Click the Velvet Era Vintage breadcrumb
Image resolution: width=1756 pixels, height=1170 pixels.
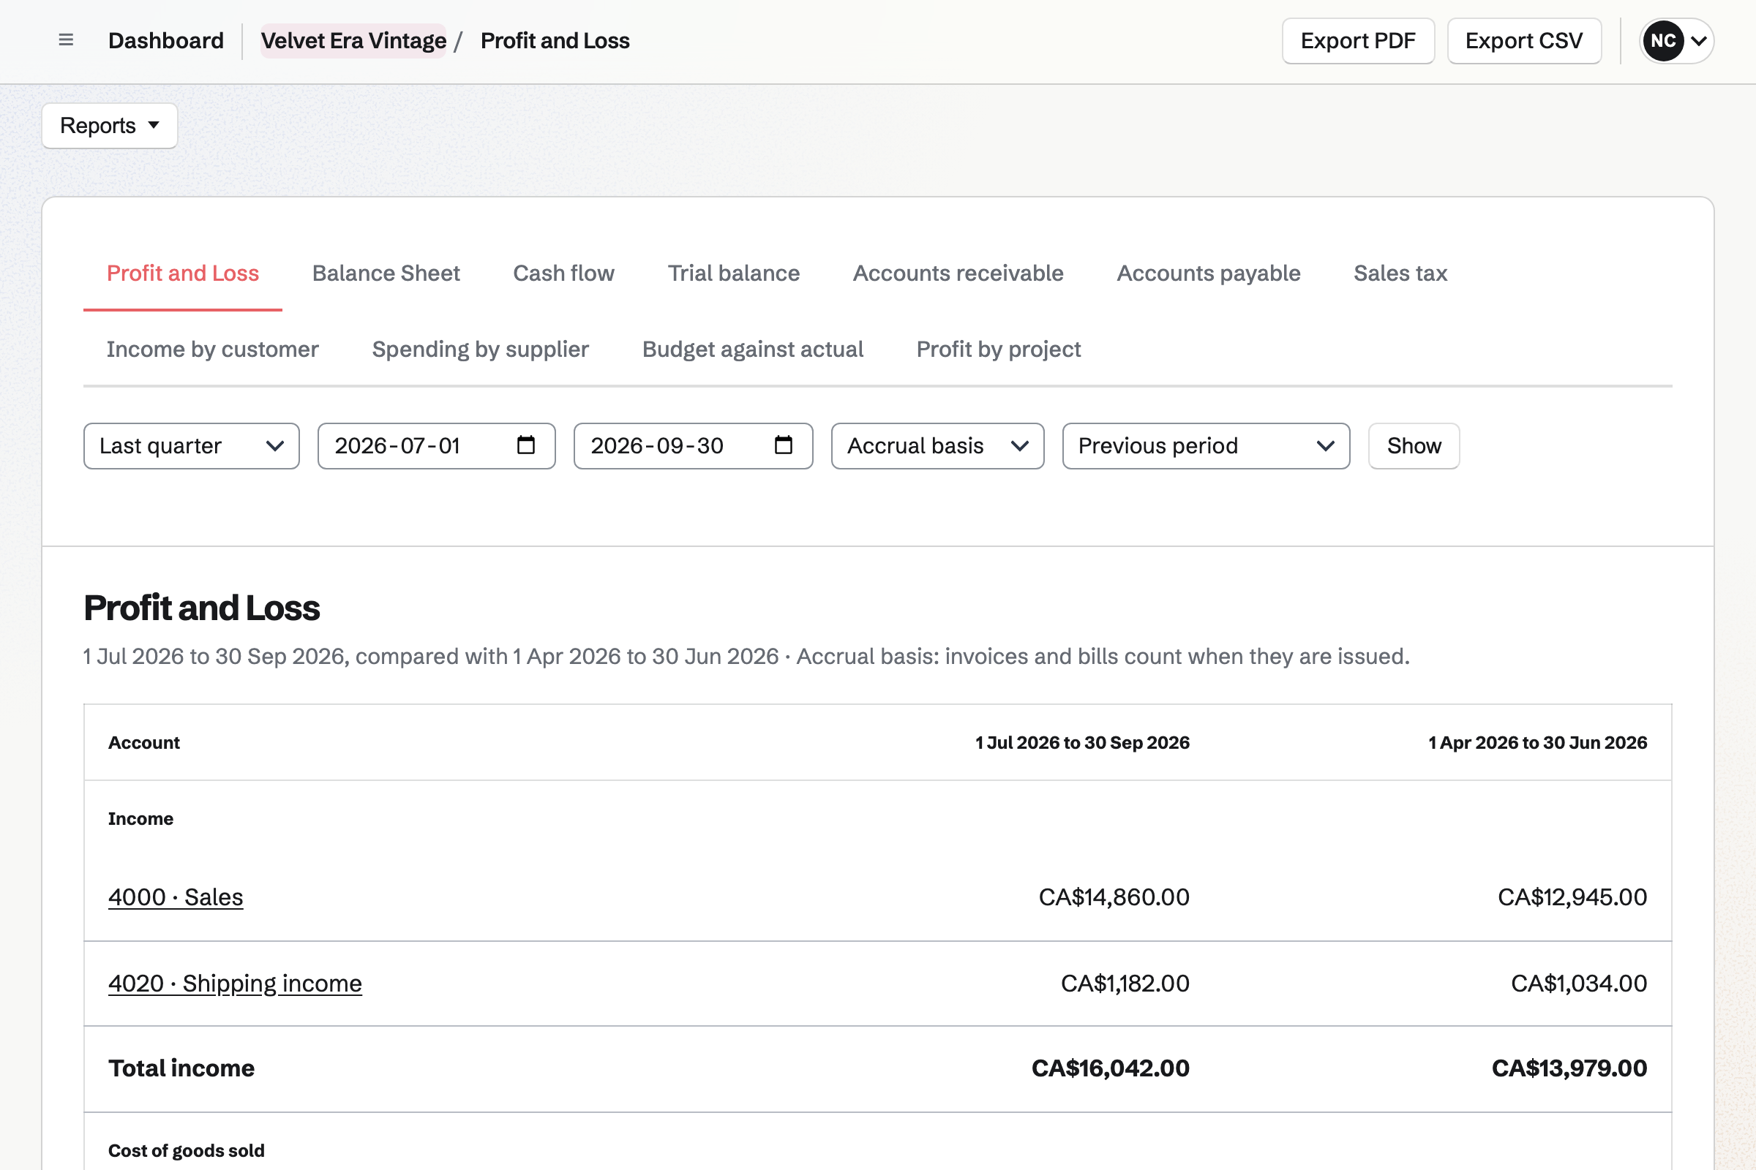tap(353, 41)
